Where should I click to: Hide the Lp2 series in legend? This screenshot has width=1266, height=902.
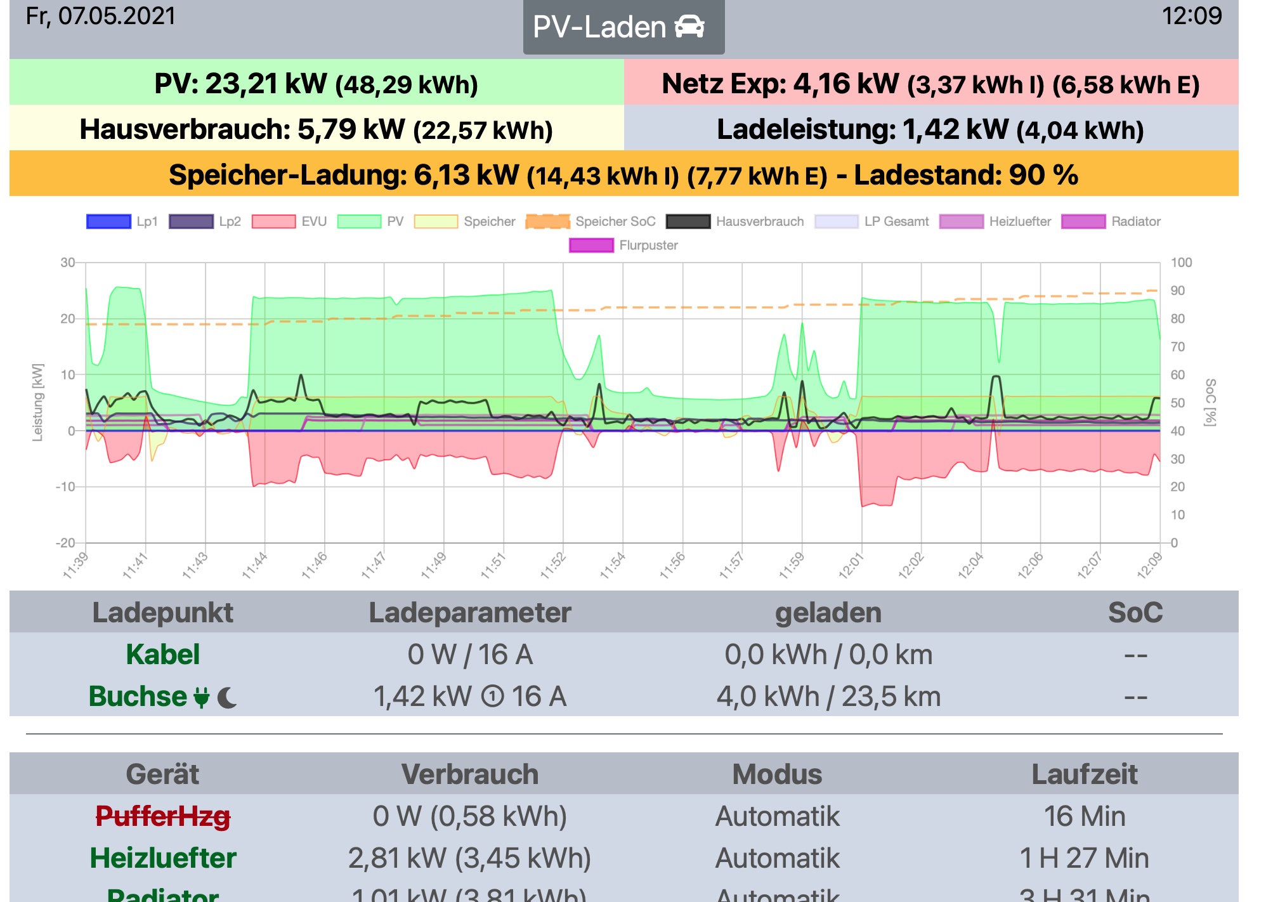(x=191, y=221)
